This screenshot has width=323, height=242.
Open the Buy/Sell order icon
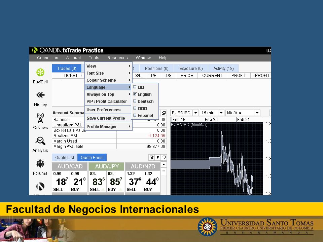40,73
